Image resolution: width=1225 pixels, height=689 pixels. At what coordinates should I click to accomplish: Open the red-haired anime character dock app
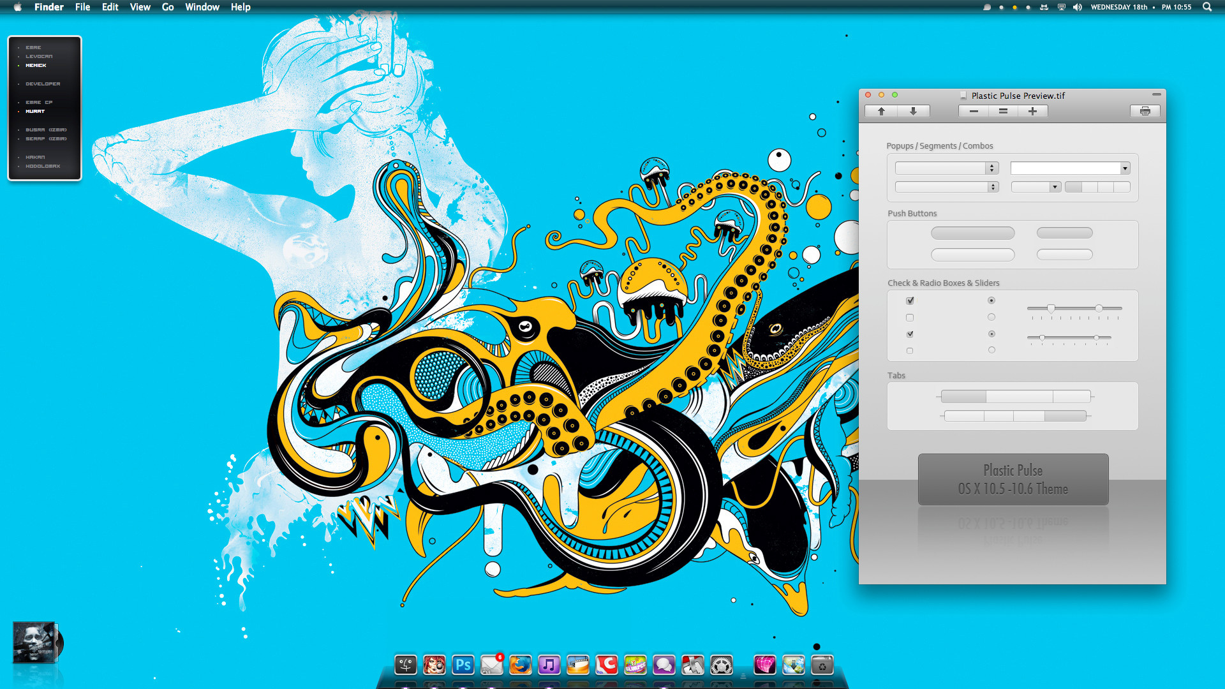point(434,665)
